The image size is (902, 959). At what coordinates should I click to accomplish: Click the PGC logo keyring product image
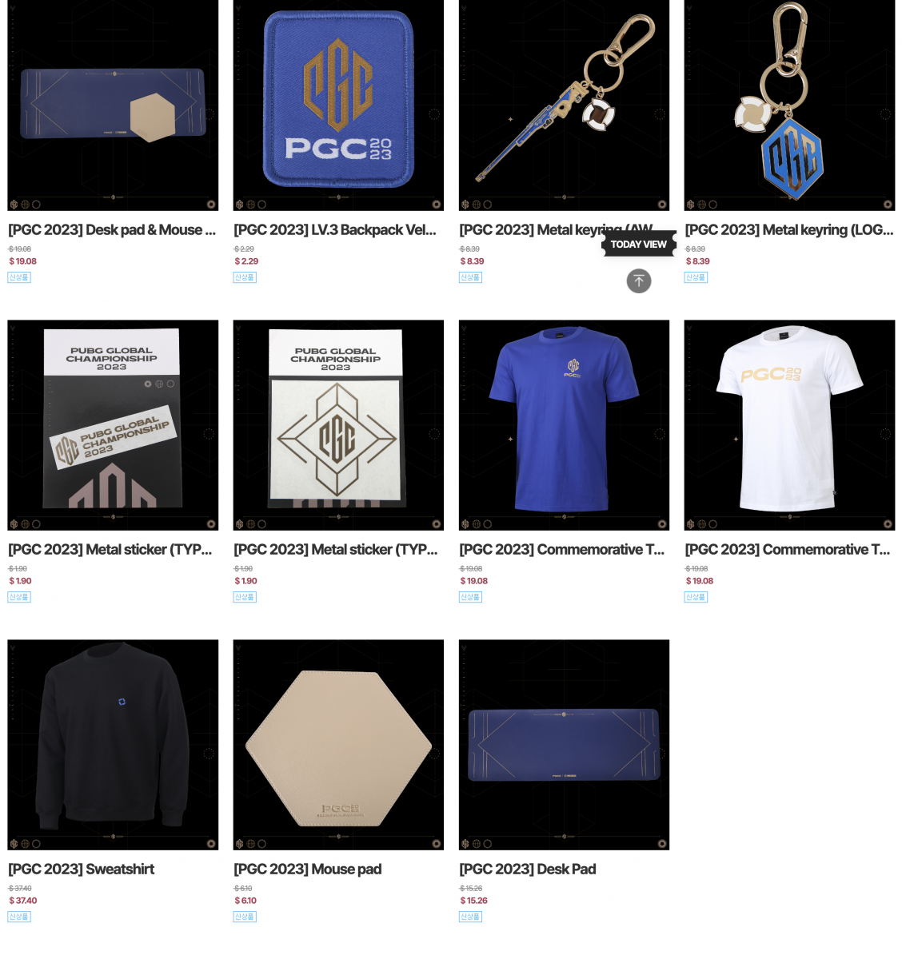click(789, 105)
